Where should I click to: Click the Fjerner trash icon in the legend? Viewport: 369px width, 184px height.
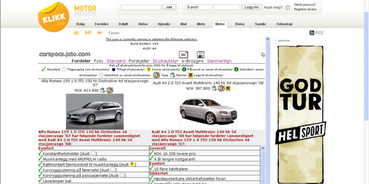pyautogui.click(x=173, y=75)
